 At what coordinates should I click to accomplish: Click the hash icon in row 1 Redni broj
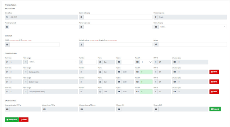click(x=7, y=62)
